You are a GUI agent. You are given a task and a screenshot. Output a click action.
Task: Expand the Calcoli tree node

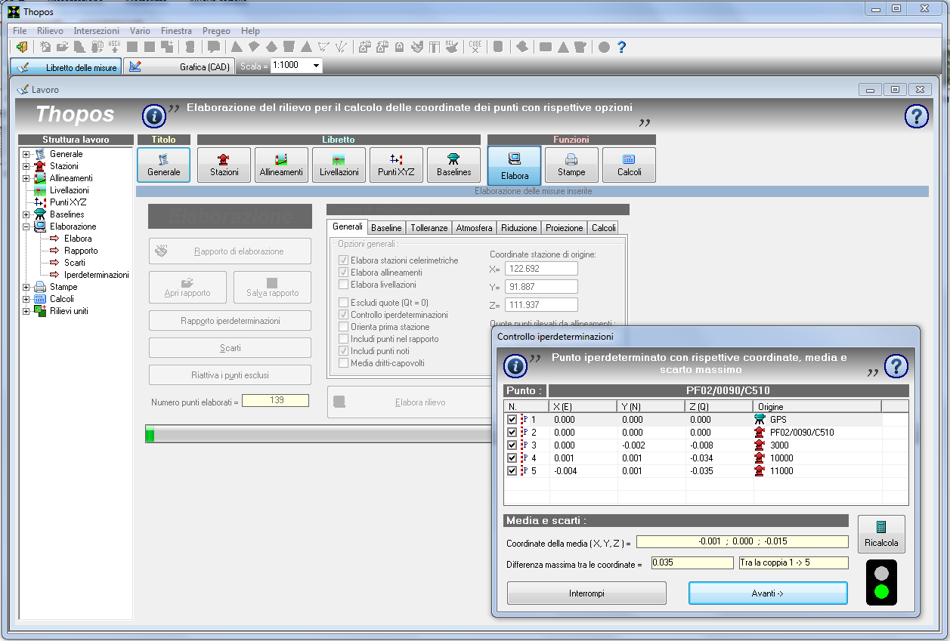click(x=26, y=299)
